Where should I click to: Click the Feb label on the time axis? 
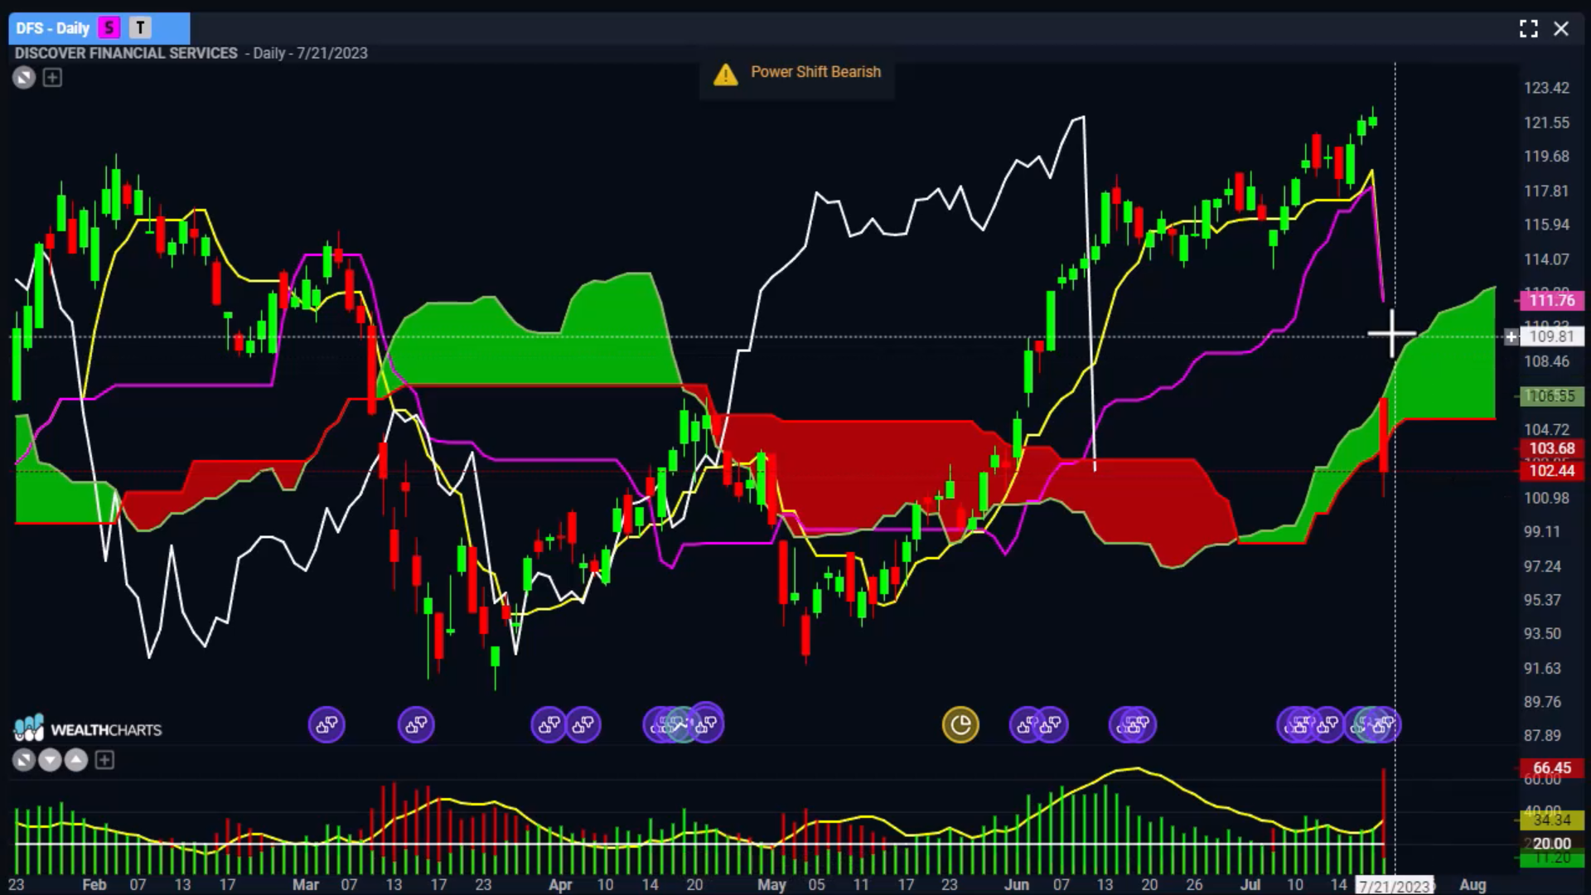[94, 884]
